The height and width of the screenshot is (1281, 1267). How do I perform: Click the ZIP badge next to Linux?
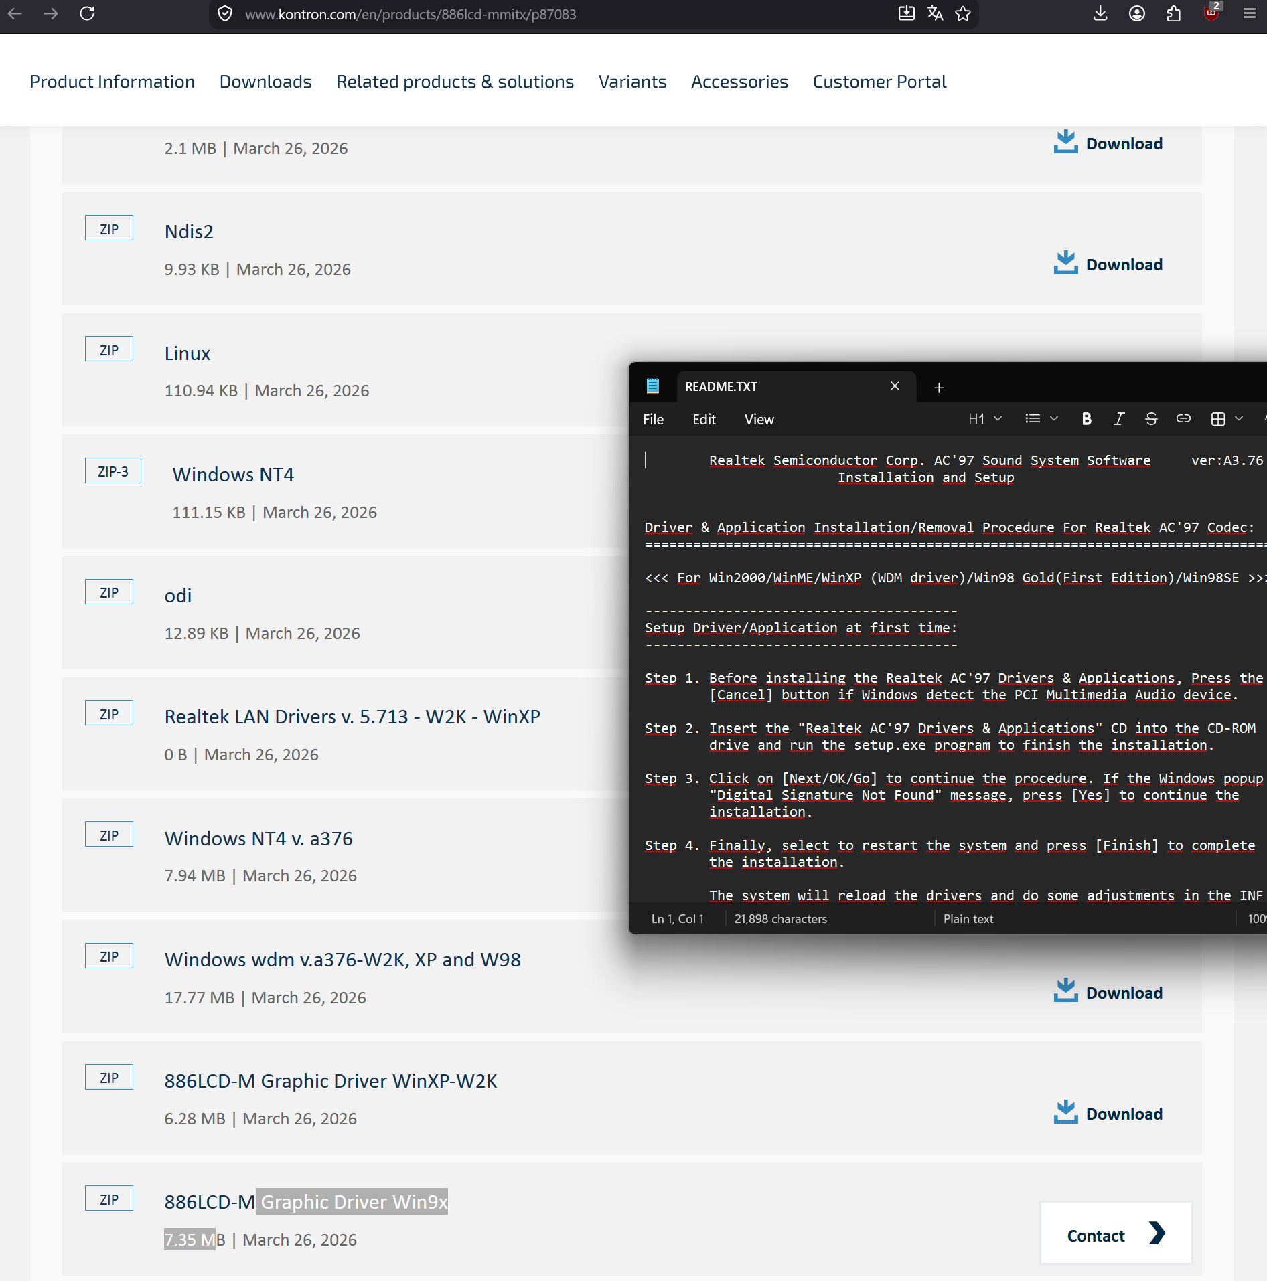point(109,349)
